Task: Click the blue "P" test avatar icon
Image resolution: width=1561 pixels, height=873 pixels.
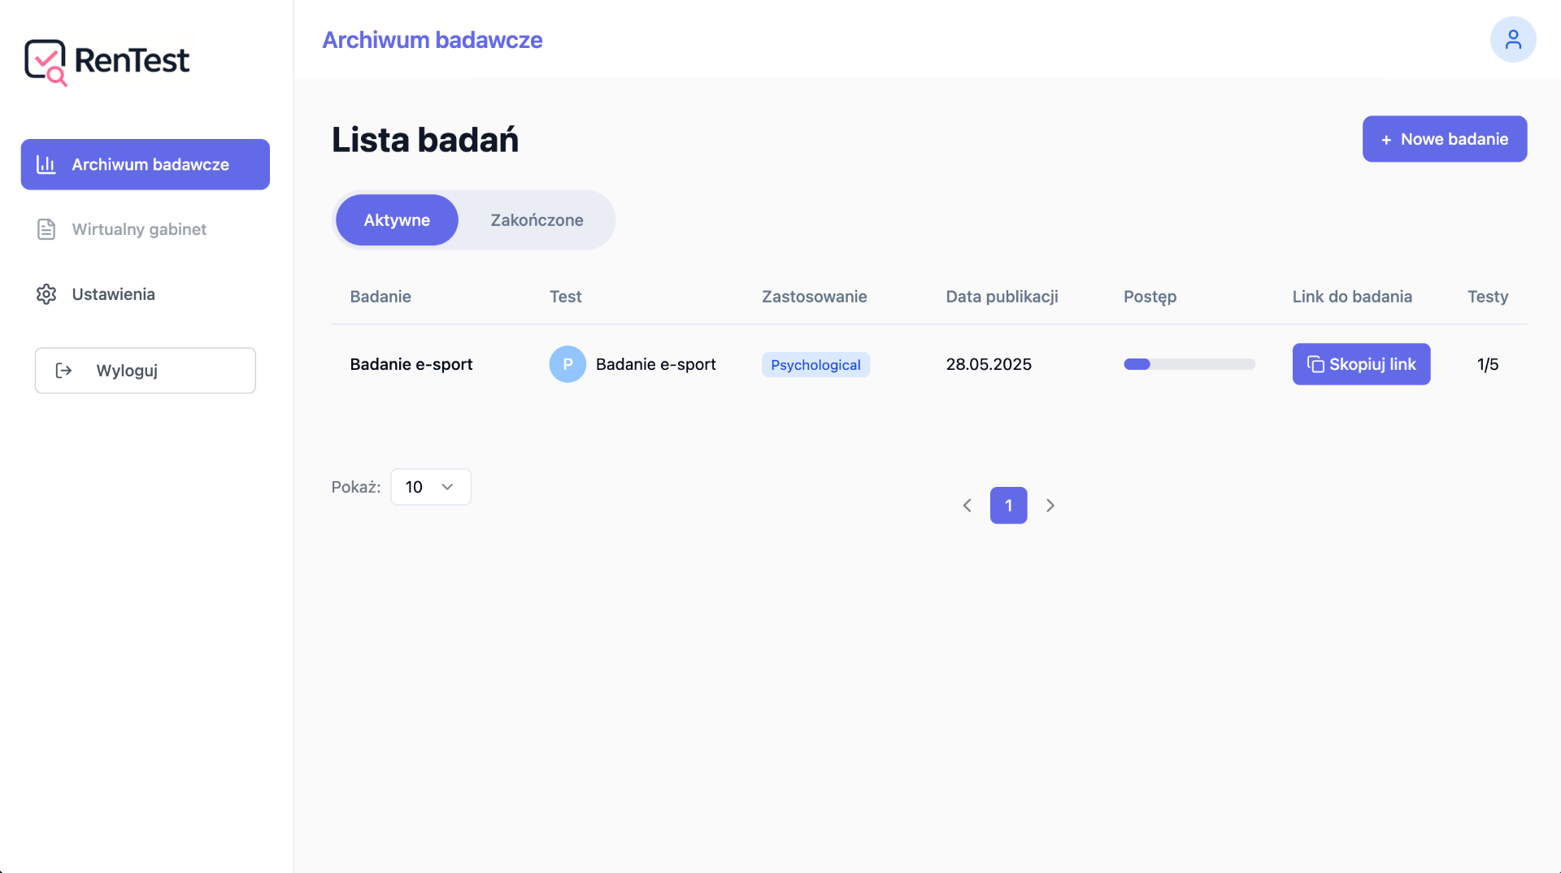Action: pos(567,364)
